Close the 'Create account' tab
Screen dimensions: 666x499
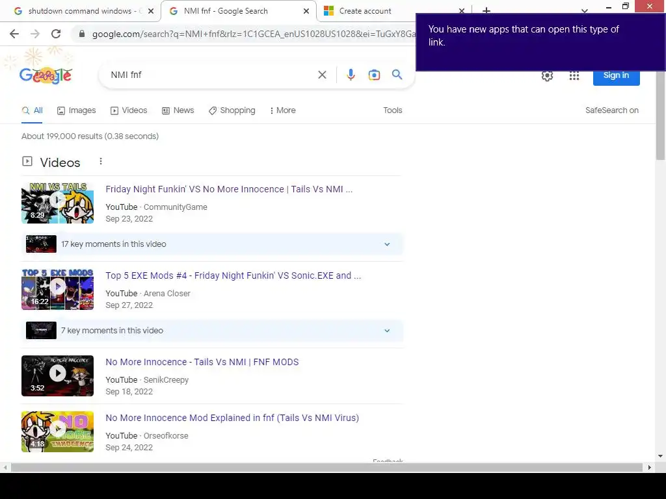(462, 11)
